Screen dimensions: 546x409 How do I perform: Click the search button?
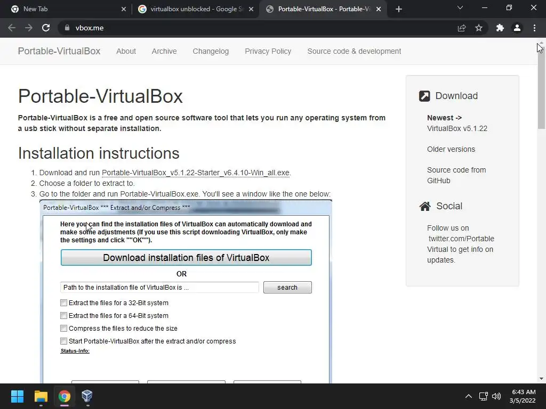pos(287,287)
